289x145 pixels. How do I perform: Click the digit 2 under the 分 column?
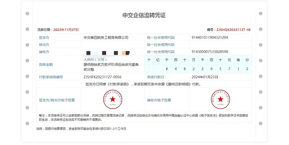pyautogui.click(x=247, y=69)
